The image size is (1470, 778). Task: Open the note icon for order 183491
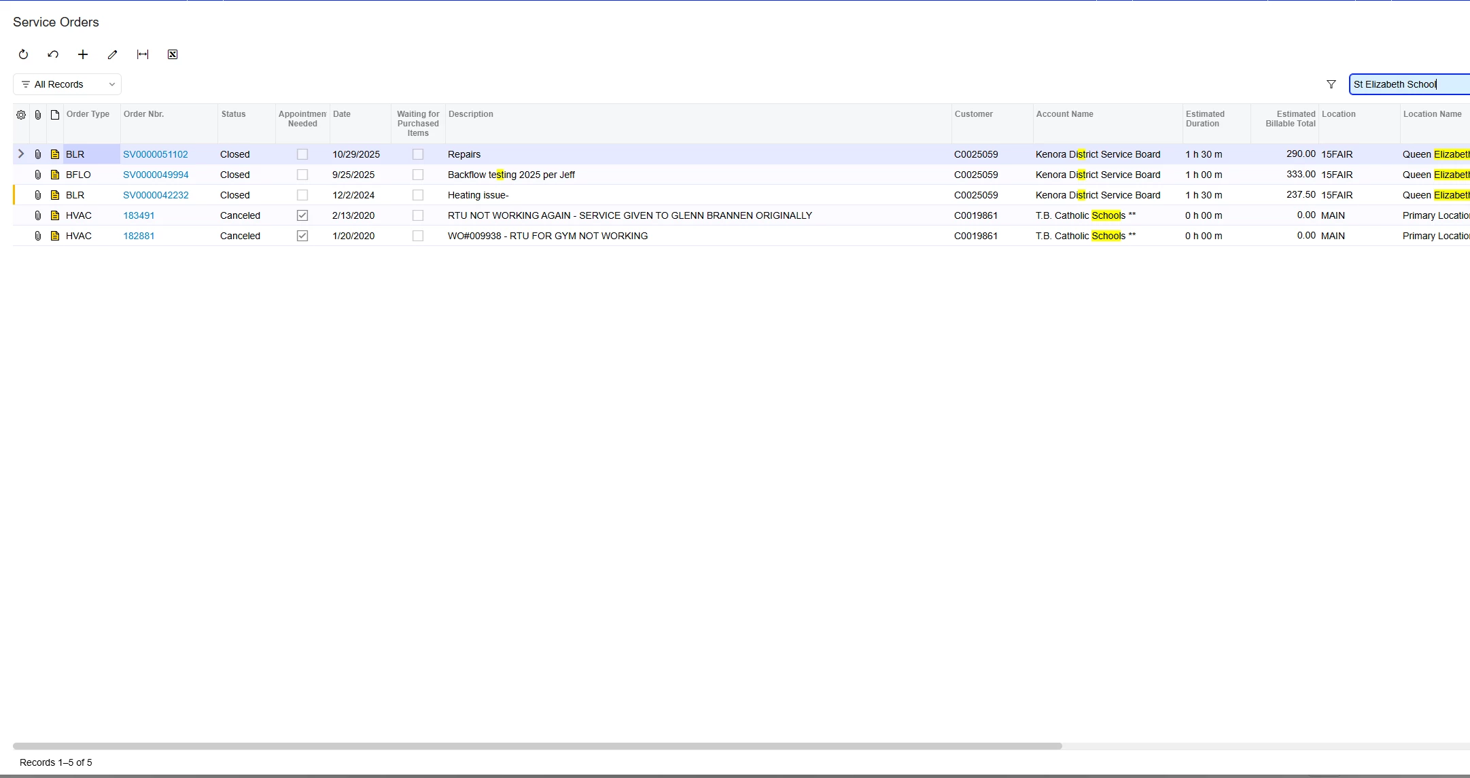point(55,215)
